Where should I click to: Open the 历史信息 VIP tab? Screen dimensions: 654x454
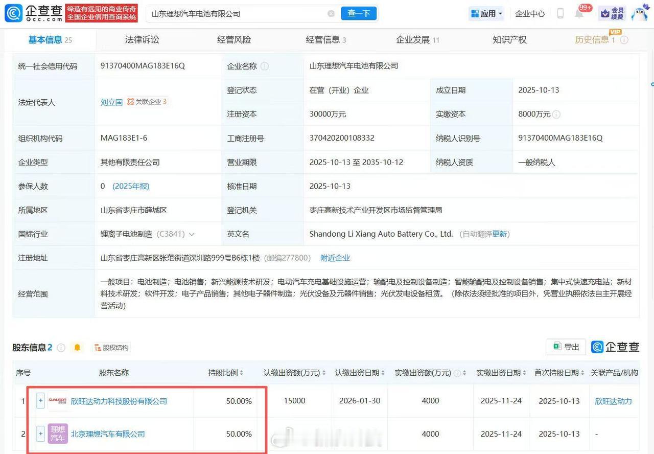click(x=595, y=40)
